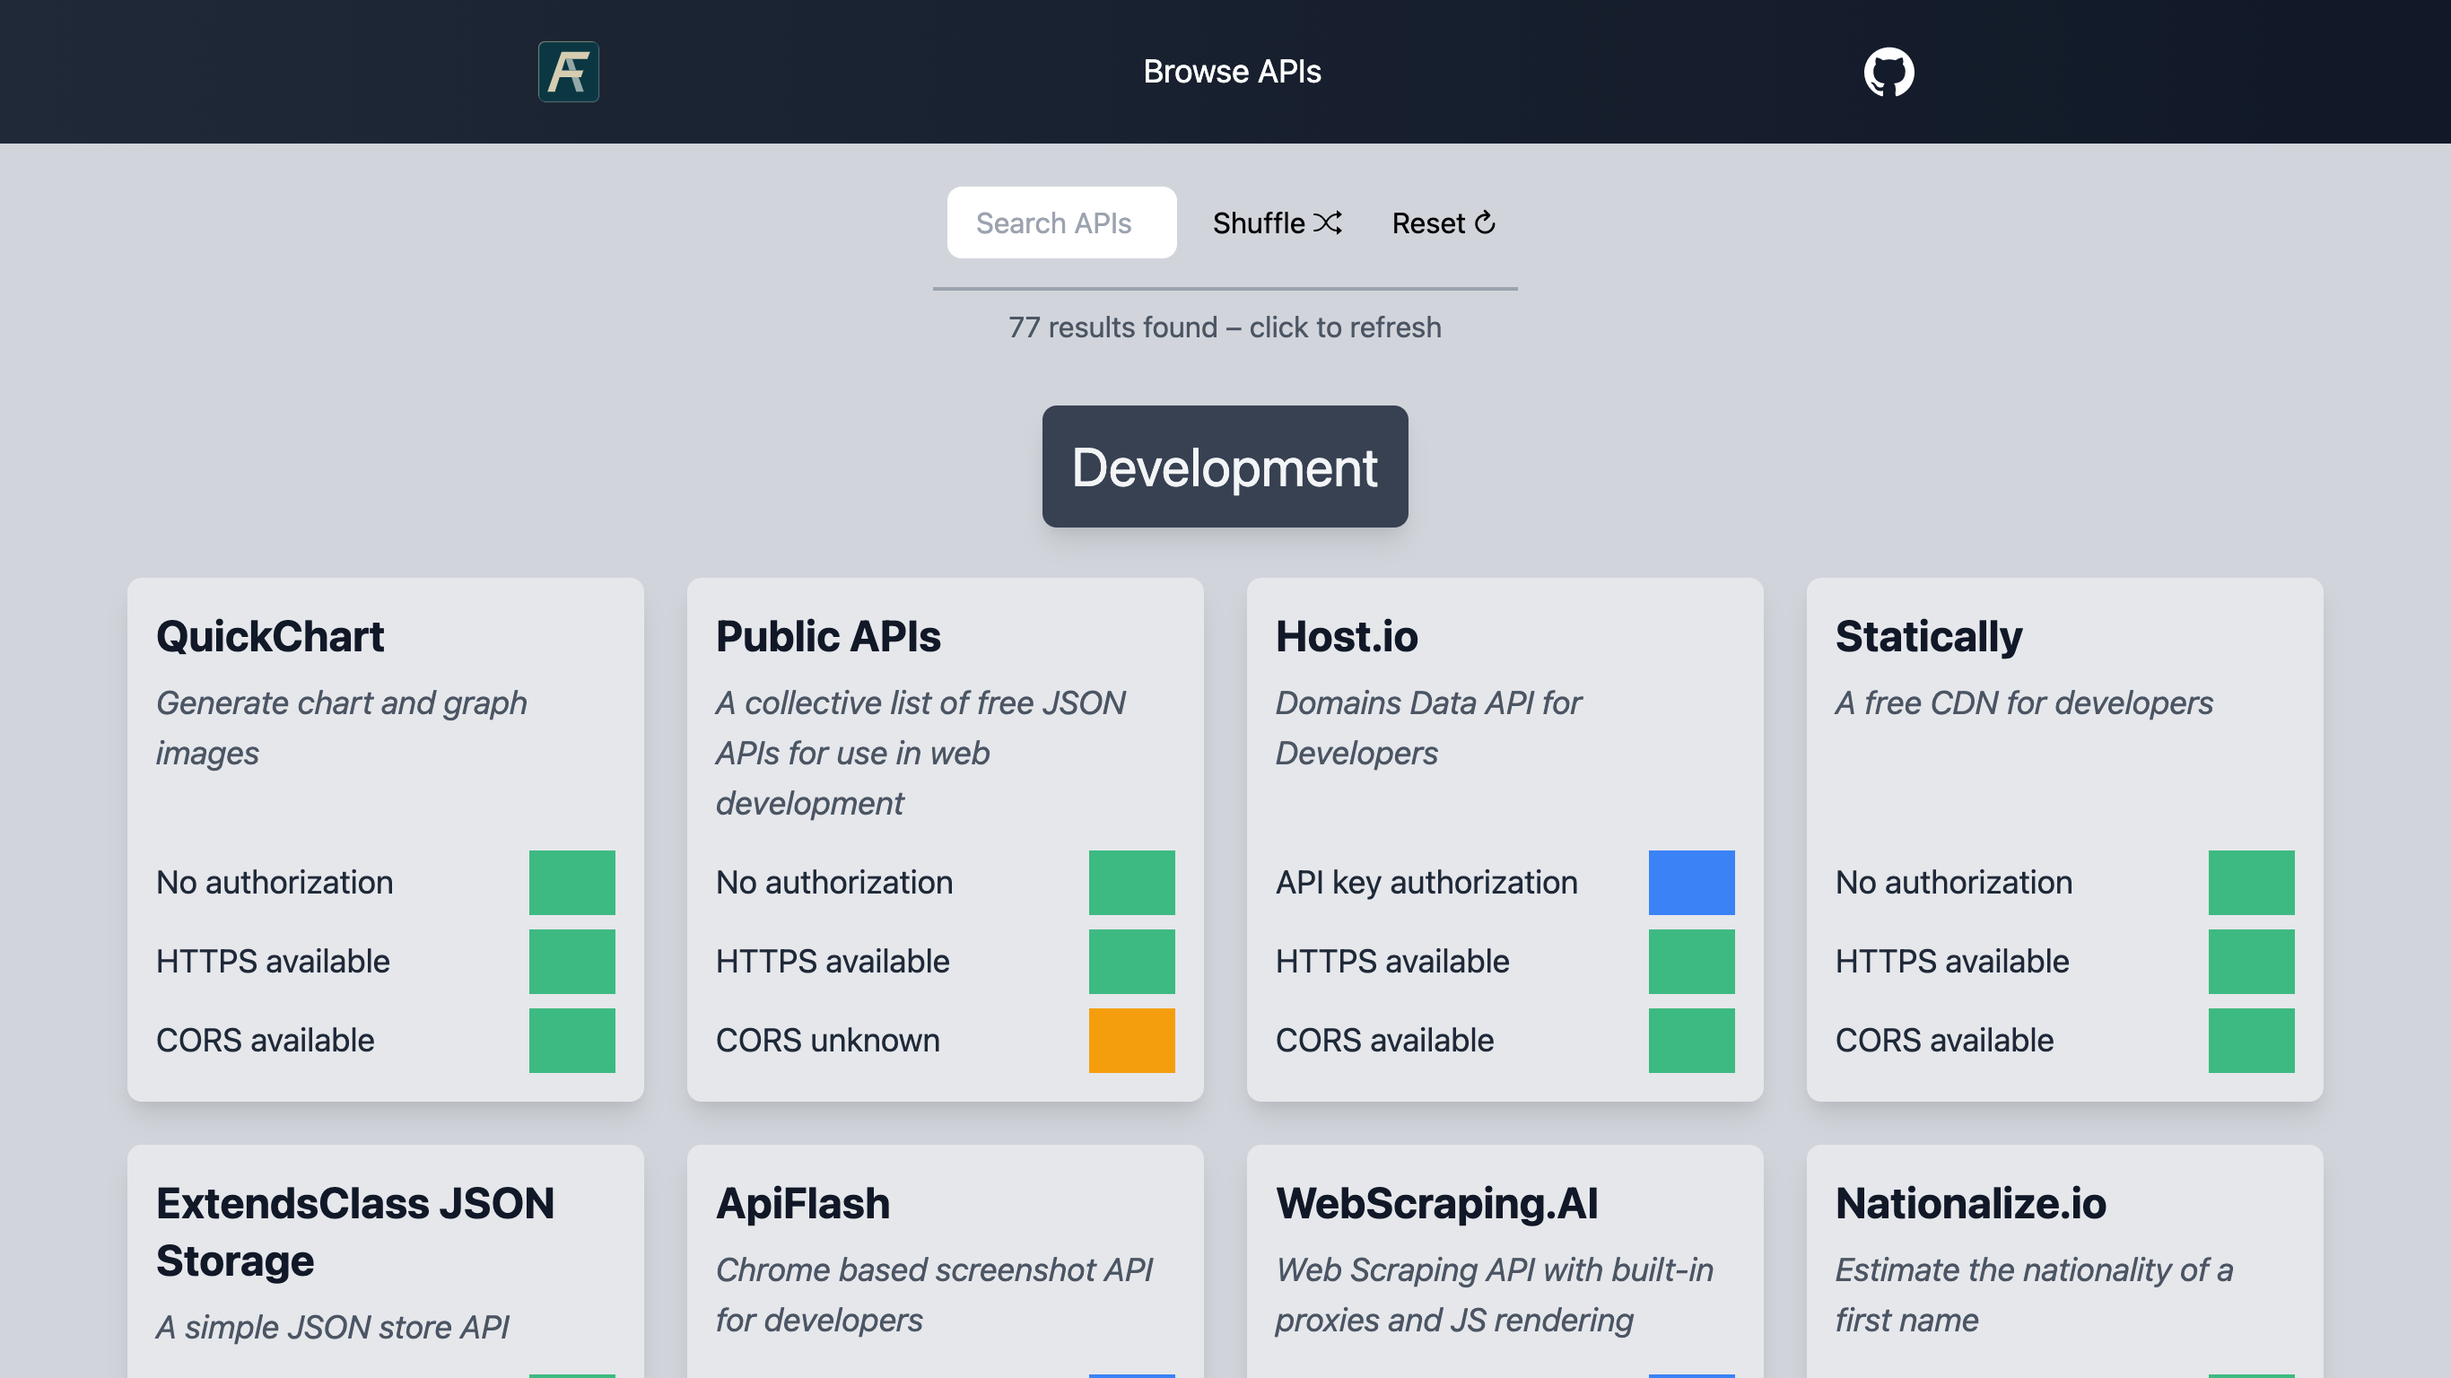Click the site logo in the header

(568, 72)
